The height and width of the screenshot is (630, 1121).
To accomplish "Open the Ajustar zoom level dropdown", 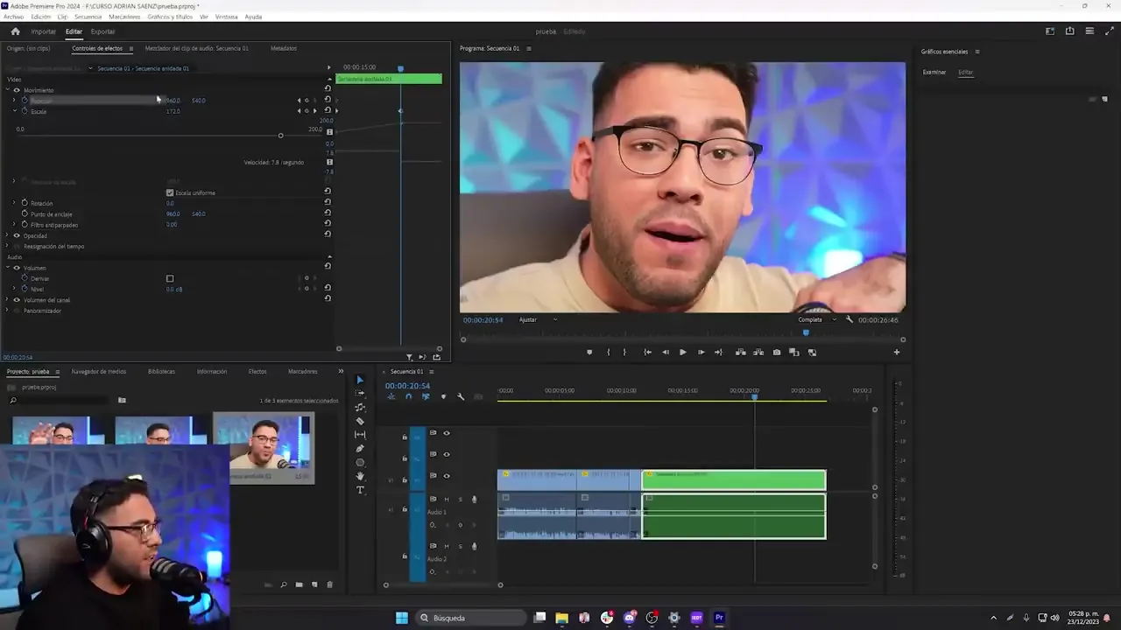I will (539, 319).
